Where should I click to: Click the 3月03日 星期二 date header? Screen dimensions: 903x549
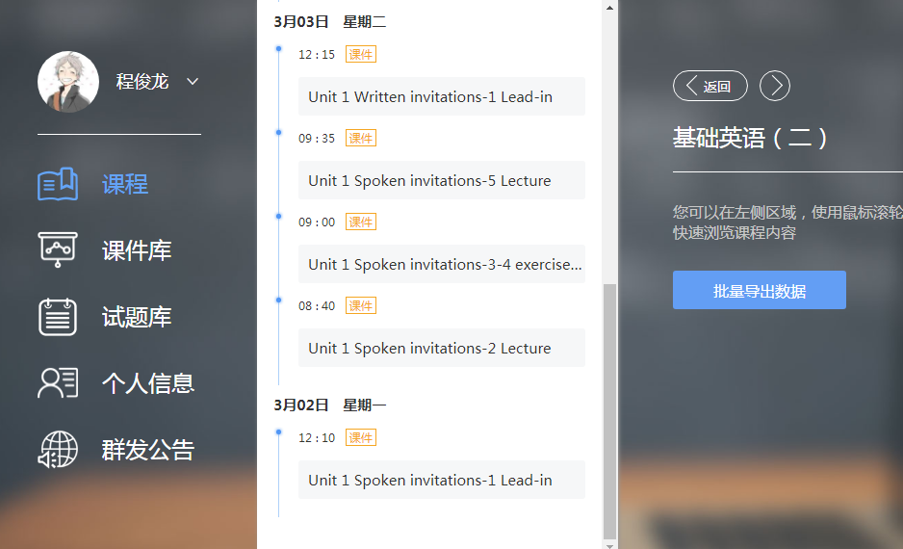[330, 22]
